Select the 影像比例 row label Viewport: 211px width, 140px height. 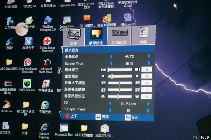pyautogui.click(x=72, y=57)
